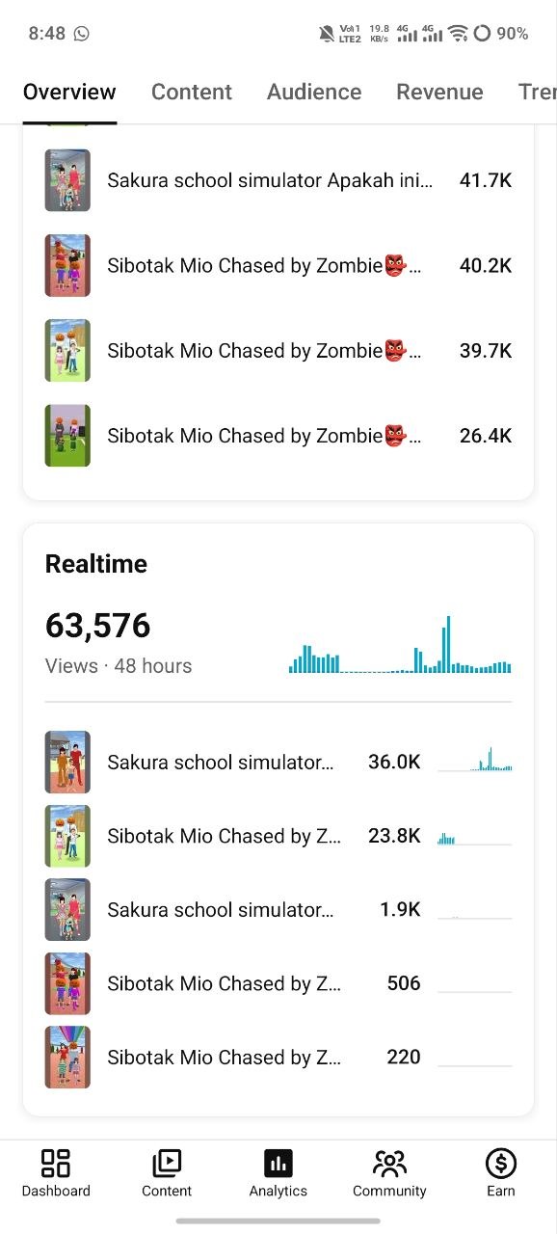
Task: Tap the WhatsApp notification icon in status bar
Action: pyautogui.click(x=81, y=34)
